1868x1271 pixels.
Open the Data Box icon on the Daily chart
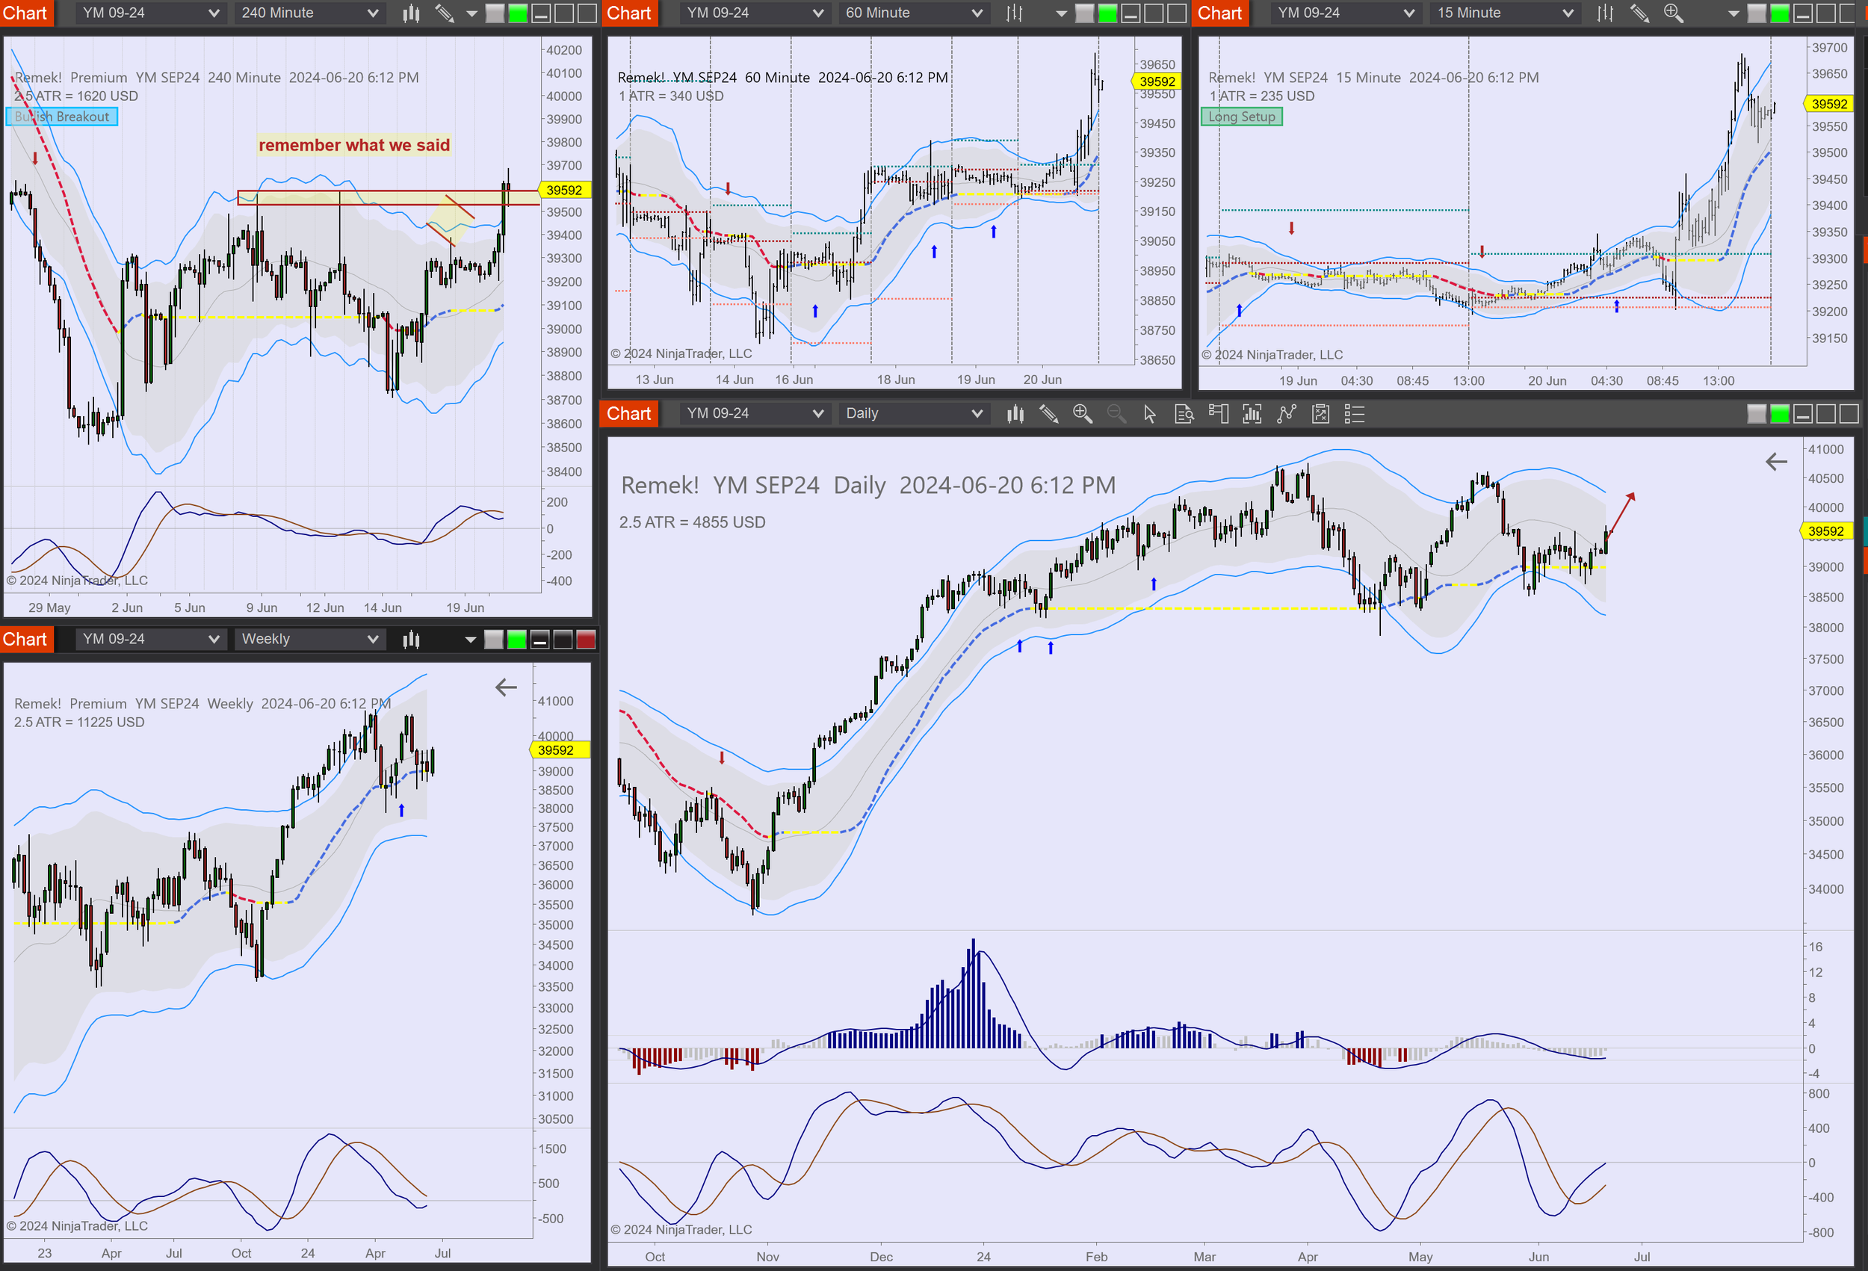click(x=1184, y=413)
